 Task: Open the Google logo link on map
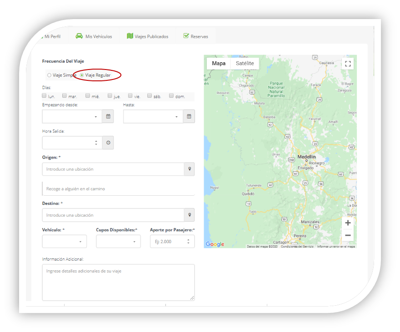tap(215, 244)
